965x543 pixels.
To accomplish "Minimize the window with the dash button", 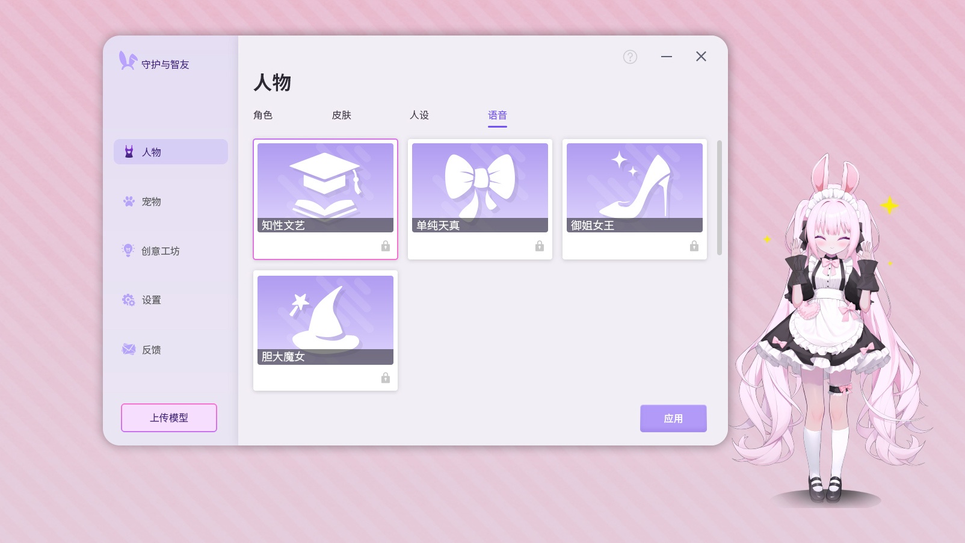I will click(x=667, y=57).
